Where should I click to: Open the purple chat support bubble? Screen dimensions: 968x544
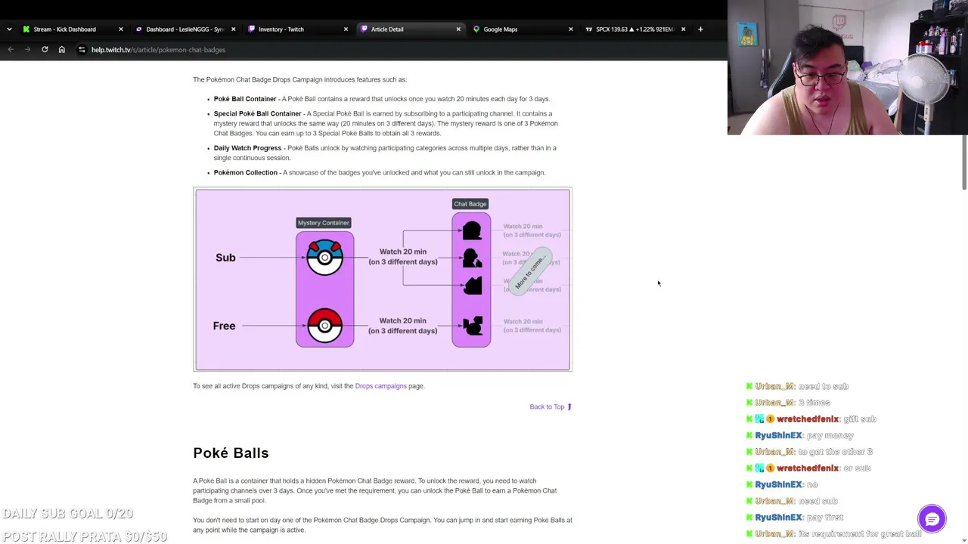[x=932, y=519]
